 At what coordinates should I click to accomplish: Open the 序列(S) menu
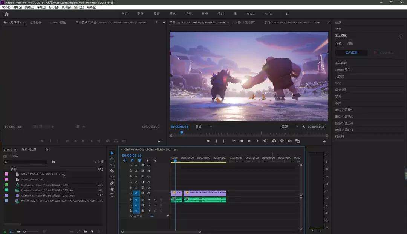point(41,7)
